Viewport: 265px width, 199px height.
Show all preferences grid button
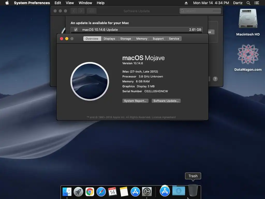92,11
